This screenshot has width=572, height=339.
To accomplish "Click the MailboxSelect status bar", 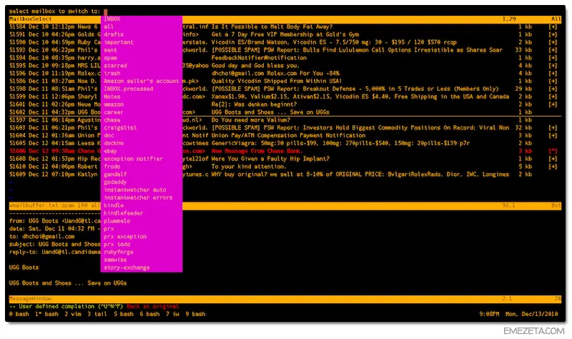I will tap(285, 19).
